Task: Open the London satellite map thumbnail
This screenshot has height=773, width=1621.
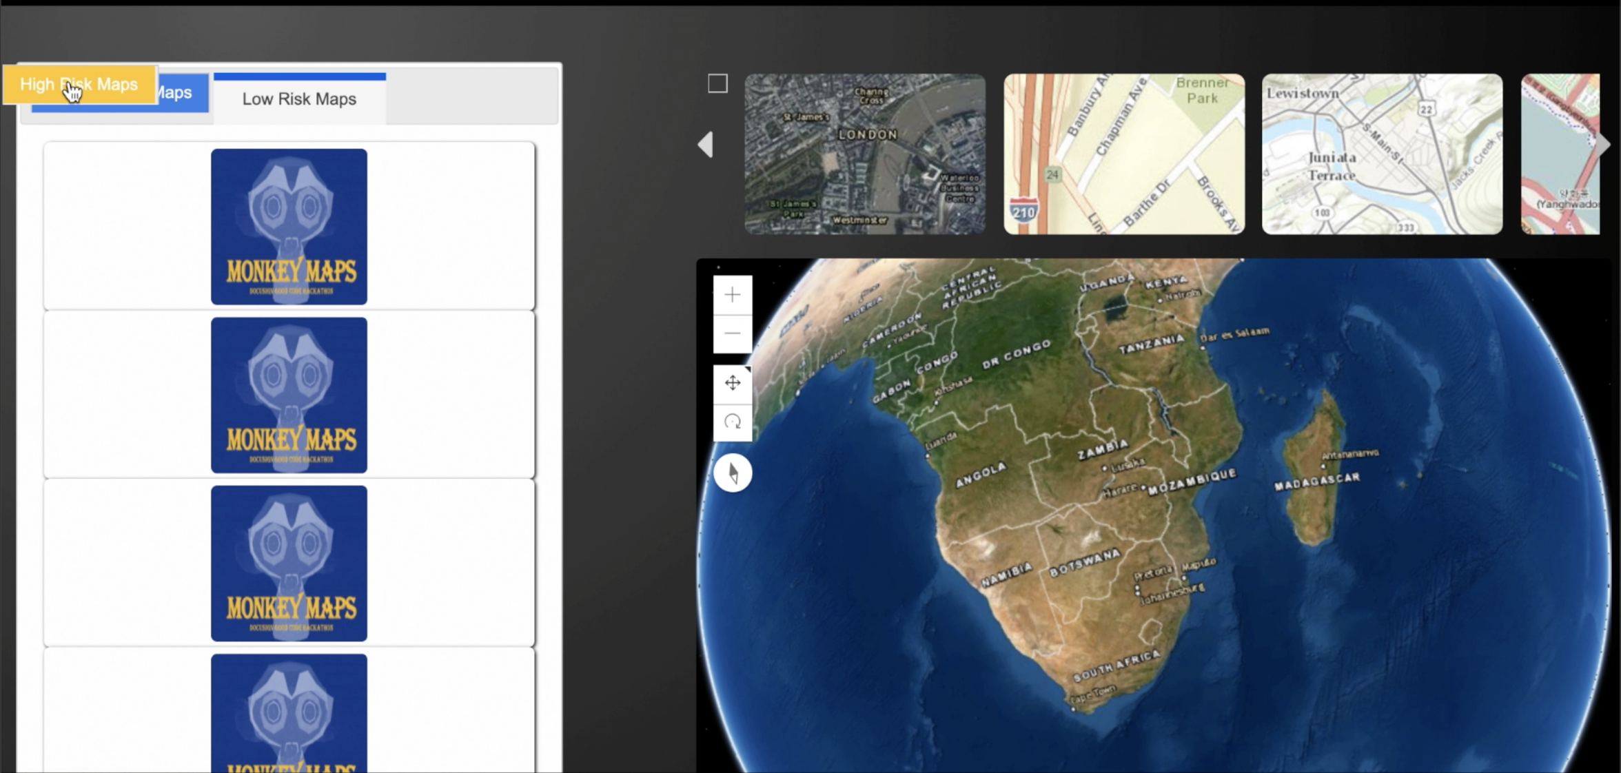Action: (865, 154)
